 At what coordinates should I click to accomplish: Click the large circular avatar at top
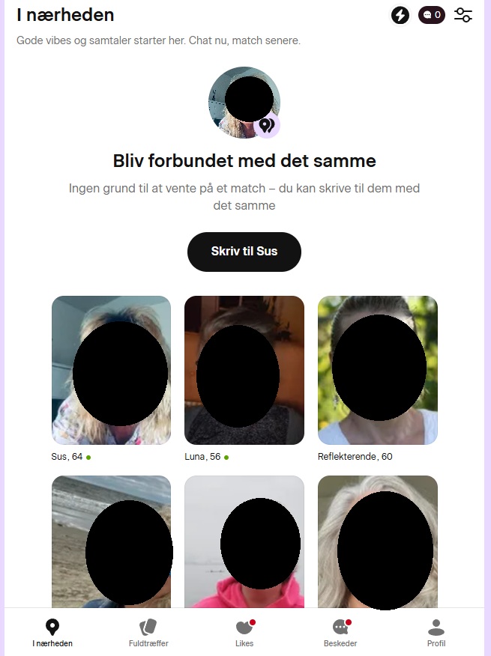[x=244, y=103]
